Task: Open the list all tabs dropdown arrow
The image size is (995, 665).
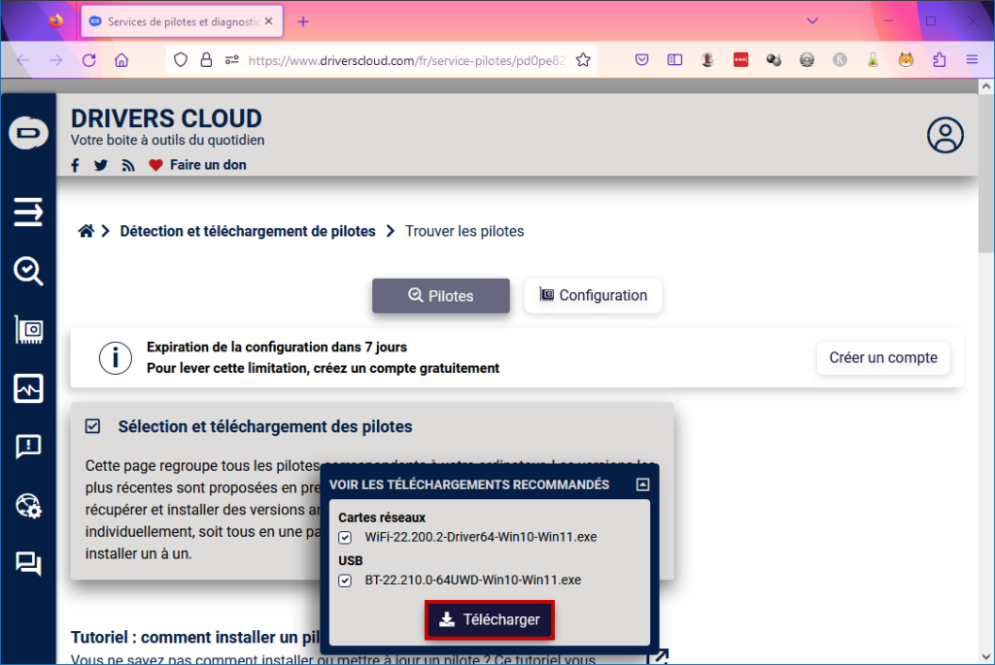Action: point(812,21)
